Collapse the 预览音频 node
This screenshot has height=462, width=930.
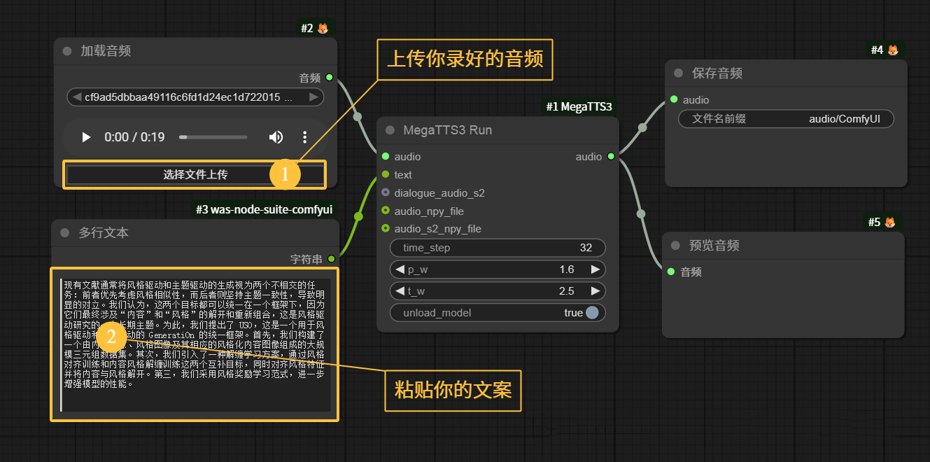coord(675,245)
